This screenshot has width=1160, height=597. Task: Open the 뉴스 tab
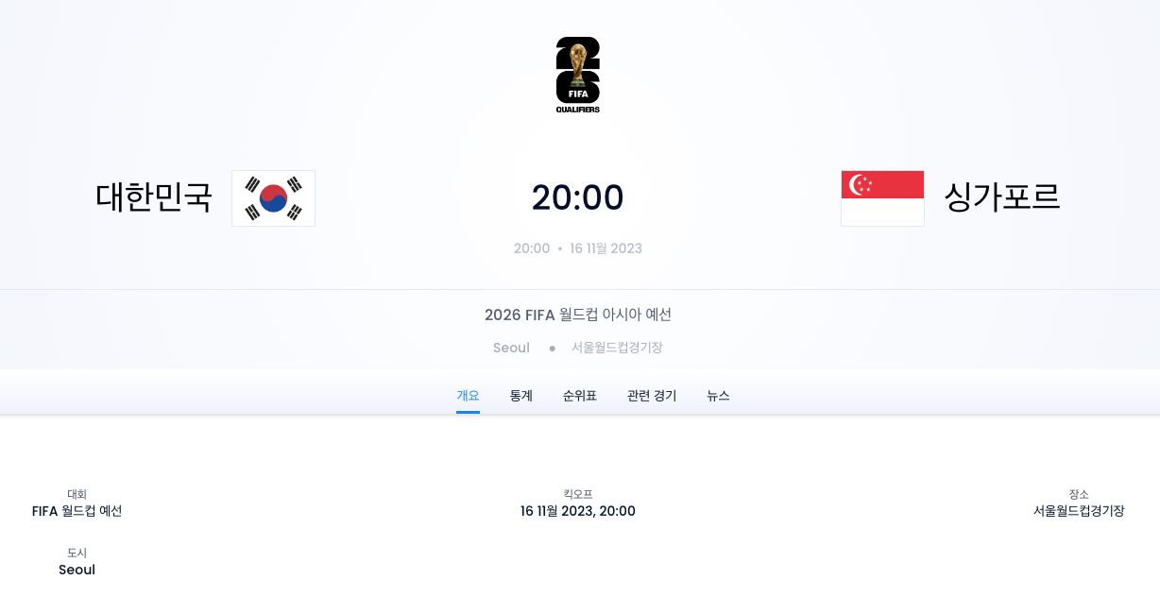(x=718, y=396)
